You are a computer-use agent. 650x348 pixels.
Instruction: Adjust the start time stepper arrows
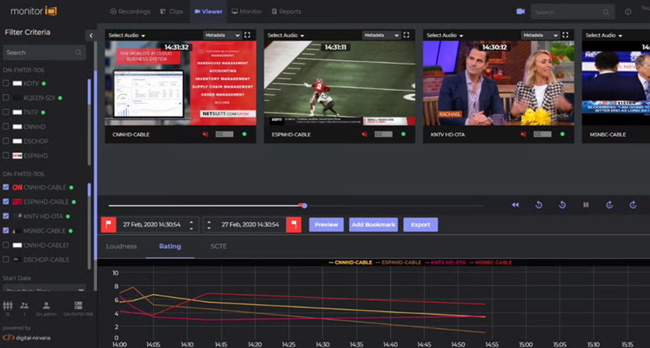coord(191,224)
